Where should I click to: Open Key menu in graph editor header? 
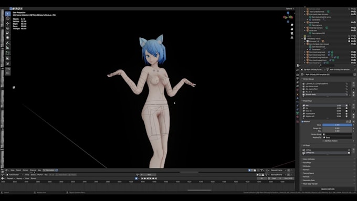coord(39,170)
